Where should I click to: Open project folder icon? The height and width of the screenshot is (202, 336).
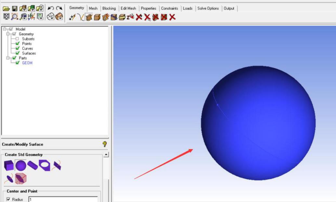pos(6,8)
